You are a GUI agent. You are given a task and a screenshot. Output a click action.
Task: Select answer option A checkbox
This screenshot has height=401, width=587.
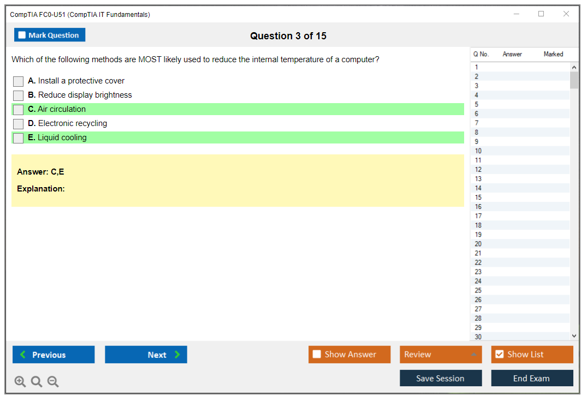tap(19, 81)
